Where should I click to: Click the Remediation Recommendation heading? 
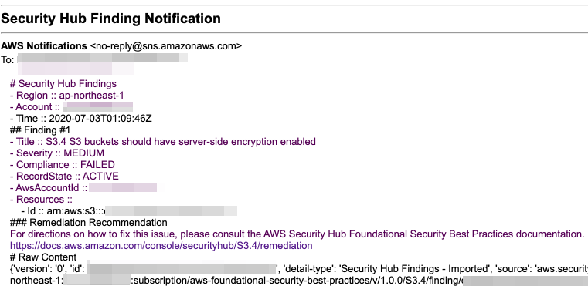(89, 222)
